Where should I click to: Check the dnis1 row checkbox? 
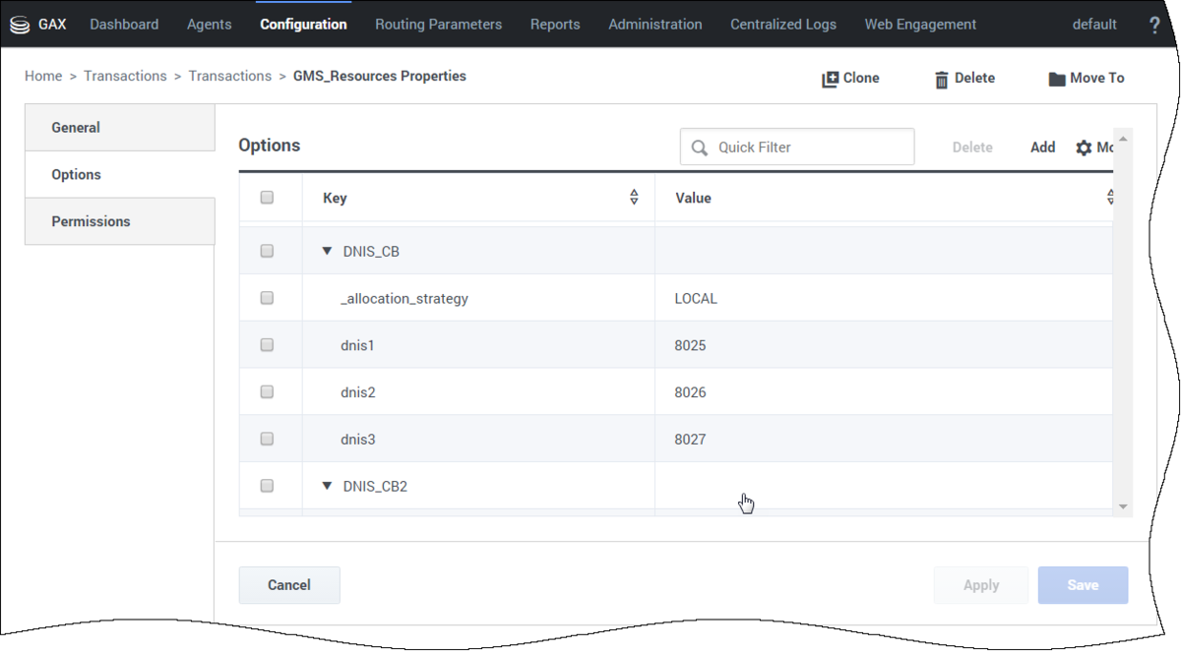click(267, 345)
